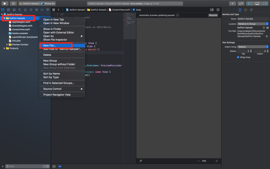Hide the navigator panel
This screenshot has height=169, width=270.
point(250,3)
